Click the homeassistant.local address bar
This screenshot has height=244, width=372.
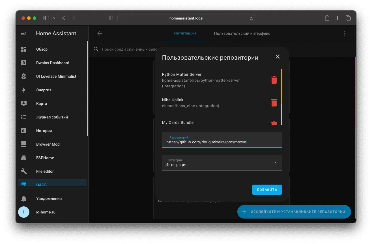[186, 18]
